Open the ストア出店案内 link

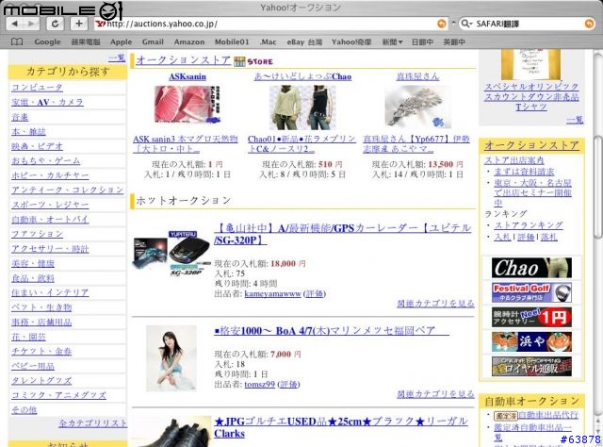pos(513,160)
